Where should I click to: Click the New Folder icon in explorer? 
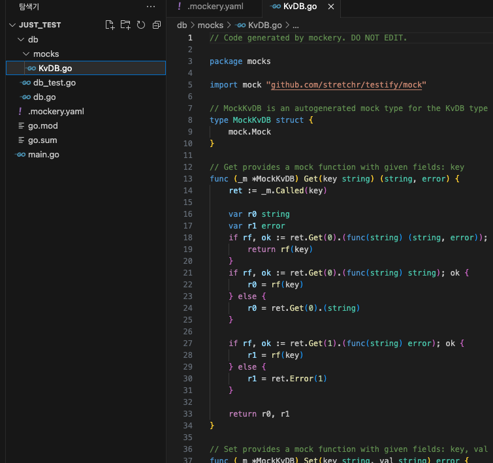tap(125, 25)
